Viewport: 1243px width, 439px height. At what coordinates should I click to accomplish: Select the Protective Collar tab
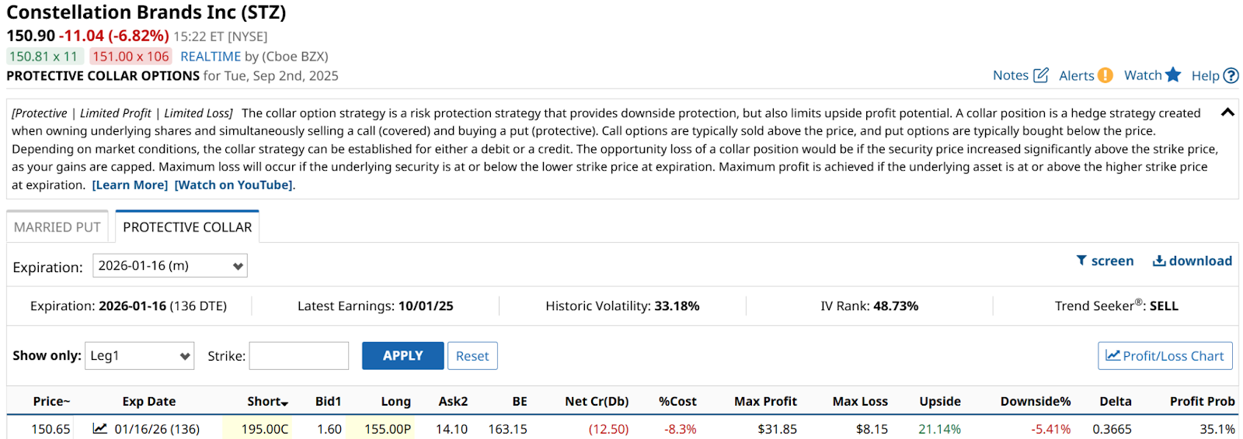pos(187,227)
